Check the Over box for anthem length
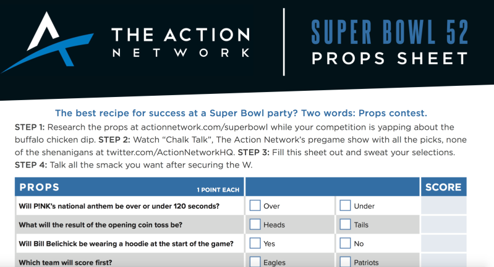 click(255, 206)
